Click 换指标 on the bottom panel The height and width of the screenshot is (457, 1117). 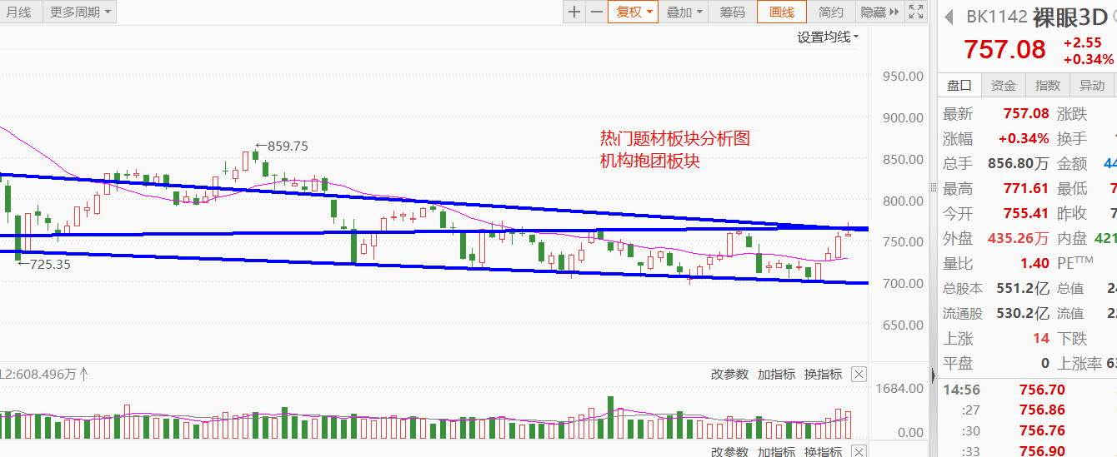(x=823, y=451)
